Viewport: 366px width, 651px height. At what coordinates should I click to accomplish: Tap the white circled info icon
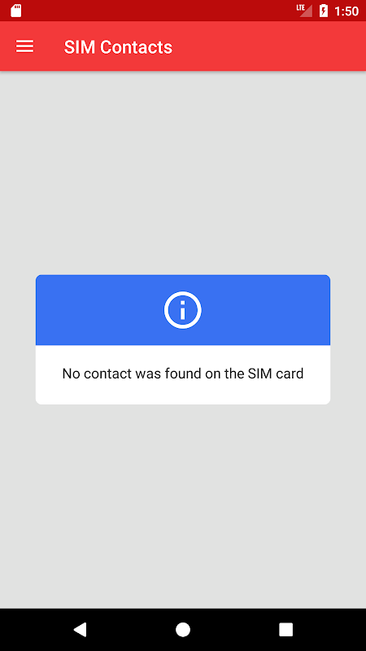click(x=182, y=310)
